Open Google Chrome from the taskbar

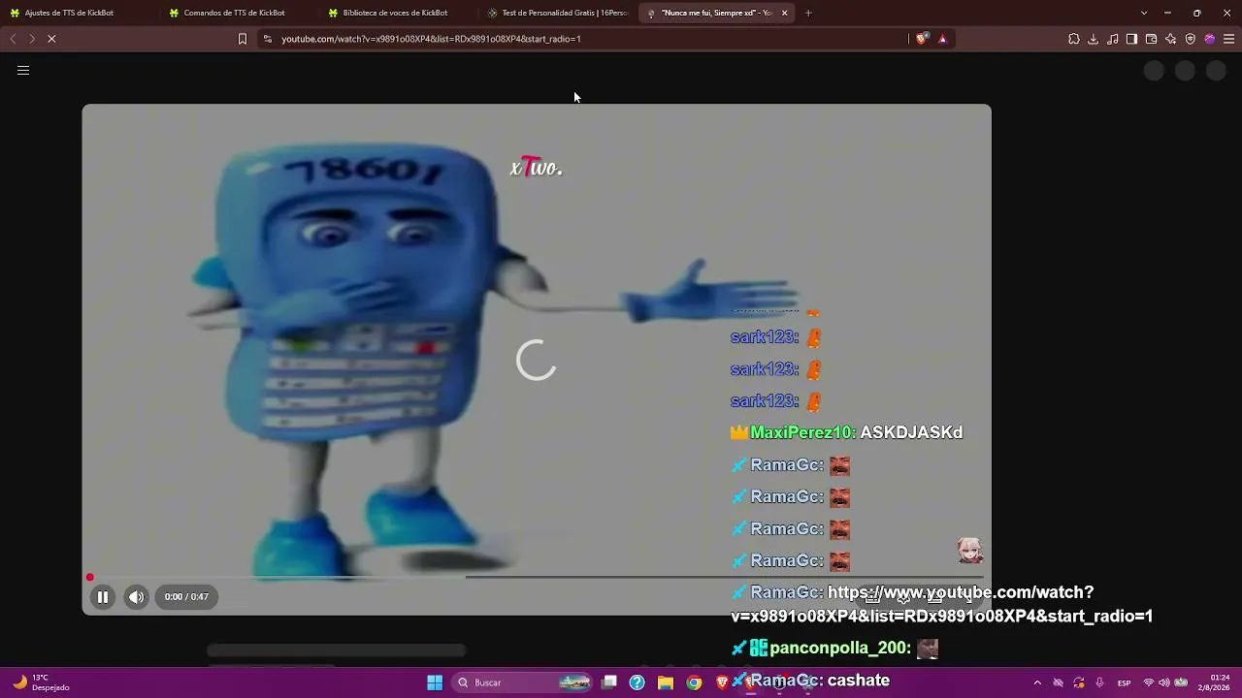[x=694, y=682]
